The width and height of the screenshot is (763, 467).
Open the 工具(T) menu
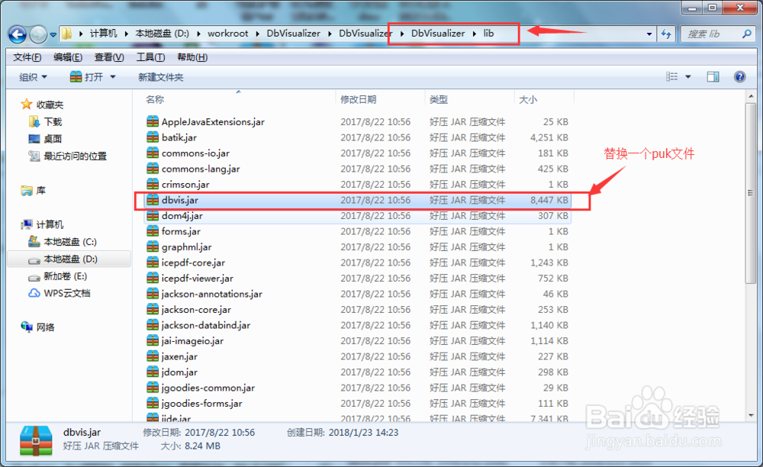[x=150, y=57]
